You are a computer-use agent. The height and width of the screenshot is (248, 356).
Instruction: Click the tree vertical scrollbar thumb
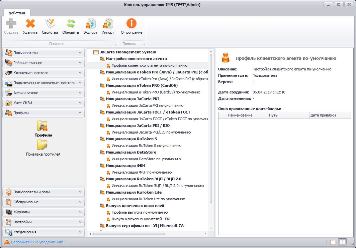[x=211, y=129]
